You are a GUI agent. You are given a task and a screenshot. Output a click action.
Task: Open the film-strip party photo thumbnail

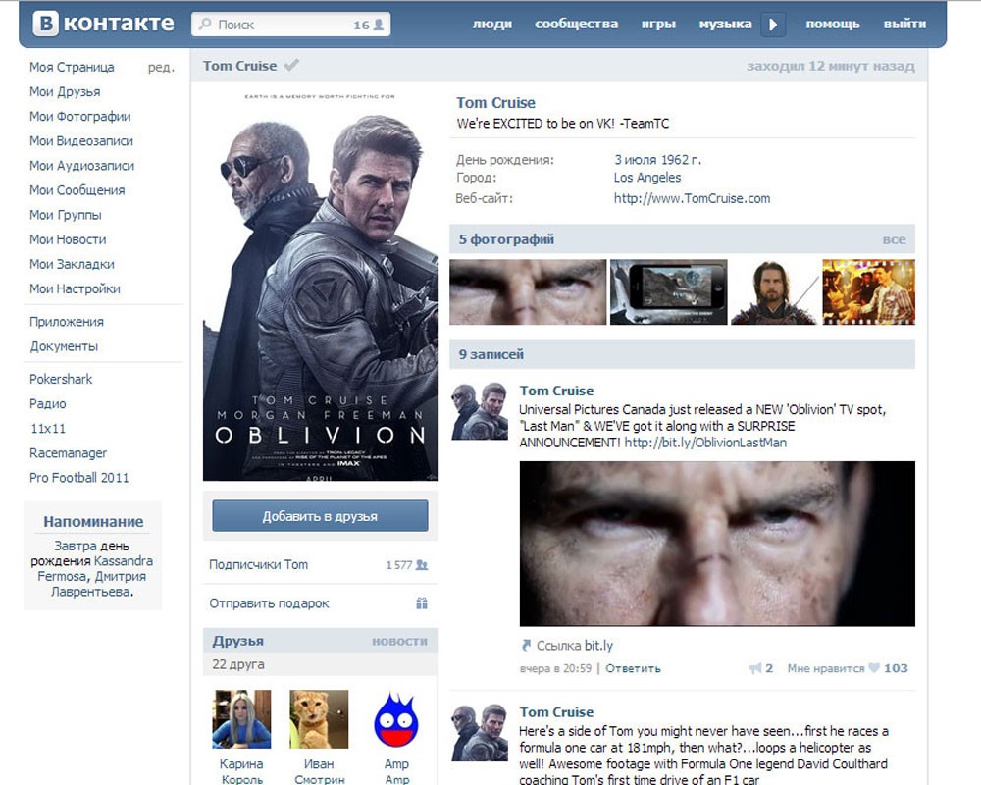point(868,291)
